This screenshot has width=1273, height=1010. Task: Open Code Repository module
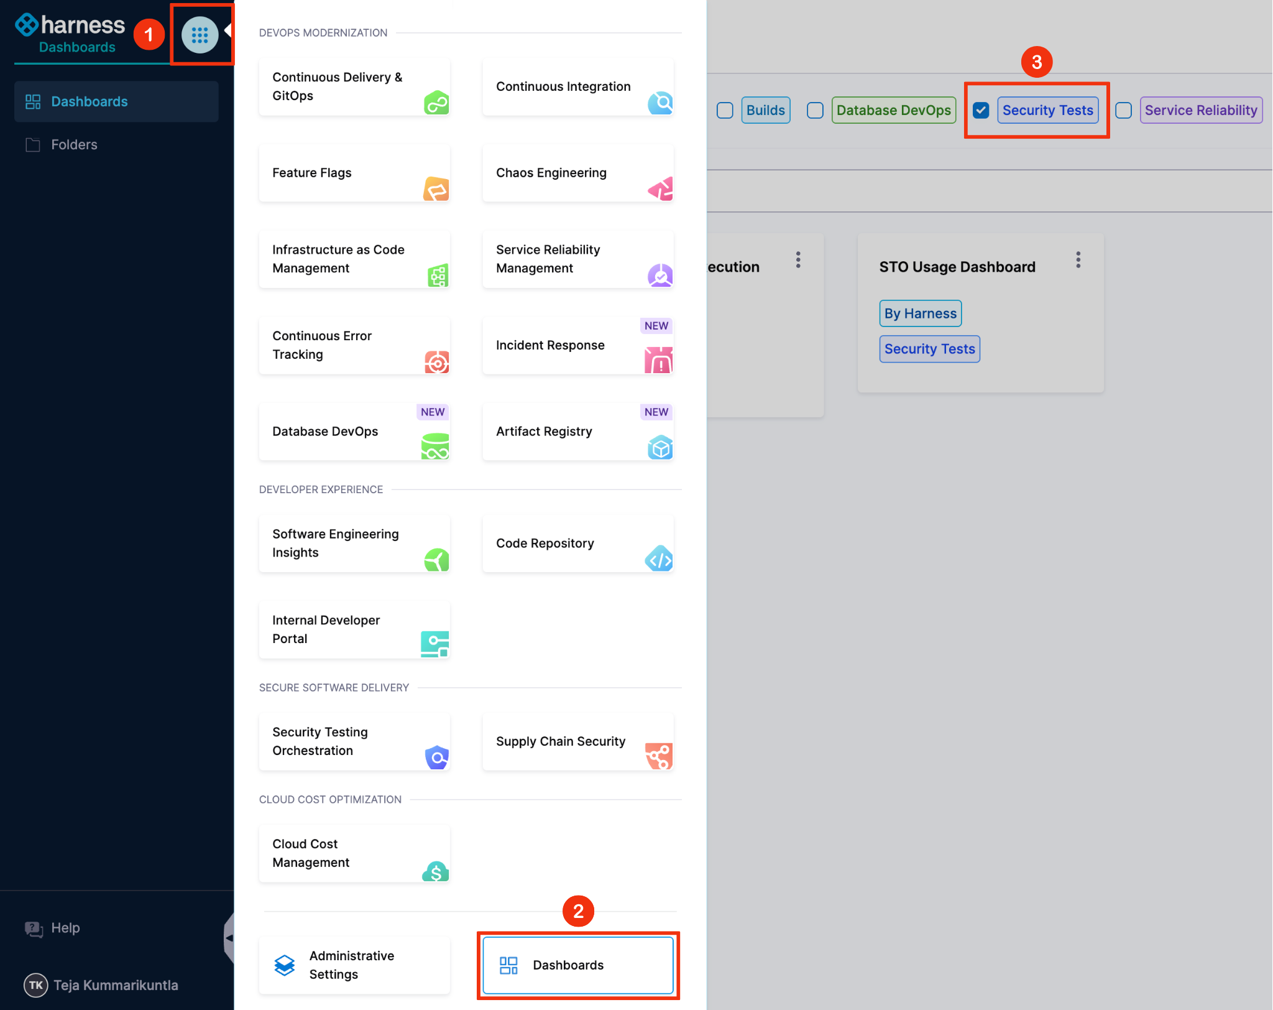click(577, 544)
